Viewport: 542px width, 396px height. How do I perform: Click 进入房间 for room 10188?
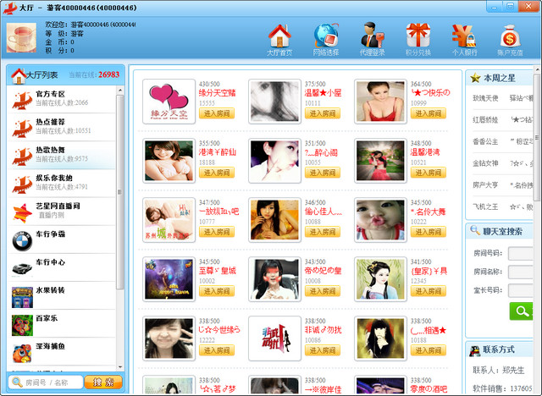pos(429,350)
